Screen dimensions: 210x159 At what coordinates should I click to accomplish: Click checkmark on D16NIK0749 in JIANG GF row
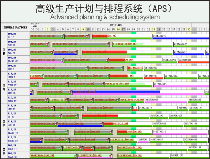pyautogui.click(x=61, y=60)
